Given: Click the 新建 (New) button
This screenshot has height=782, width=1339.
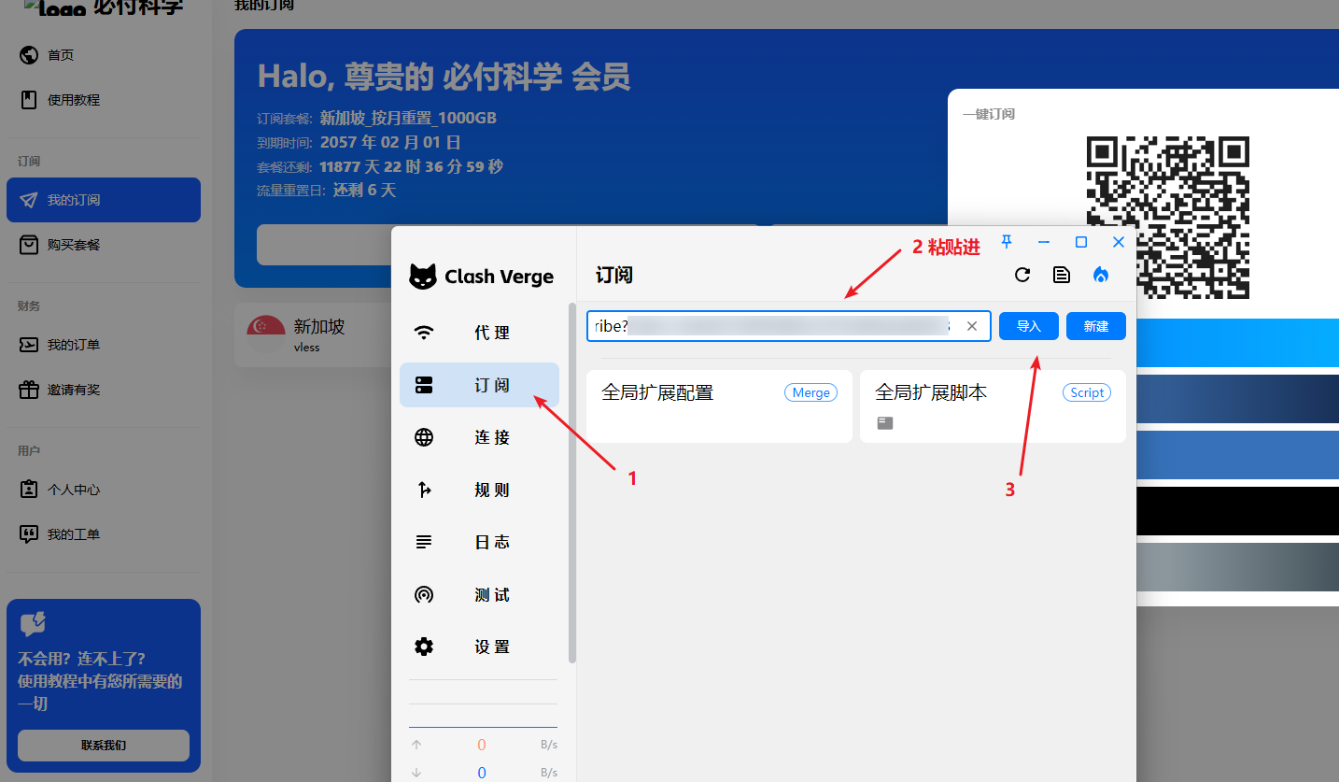Looking at the screenshot, I should tap(1096, 326).
